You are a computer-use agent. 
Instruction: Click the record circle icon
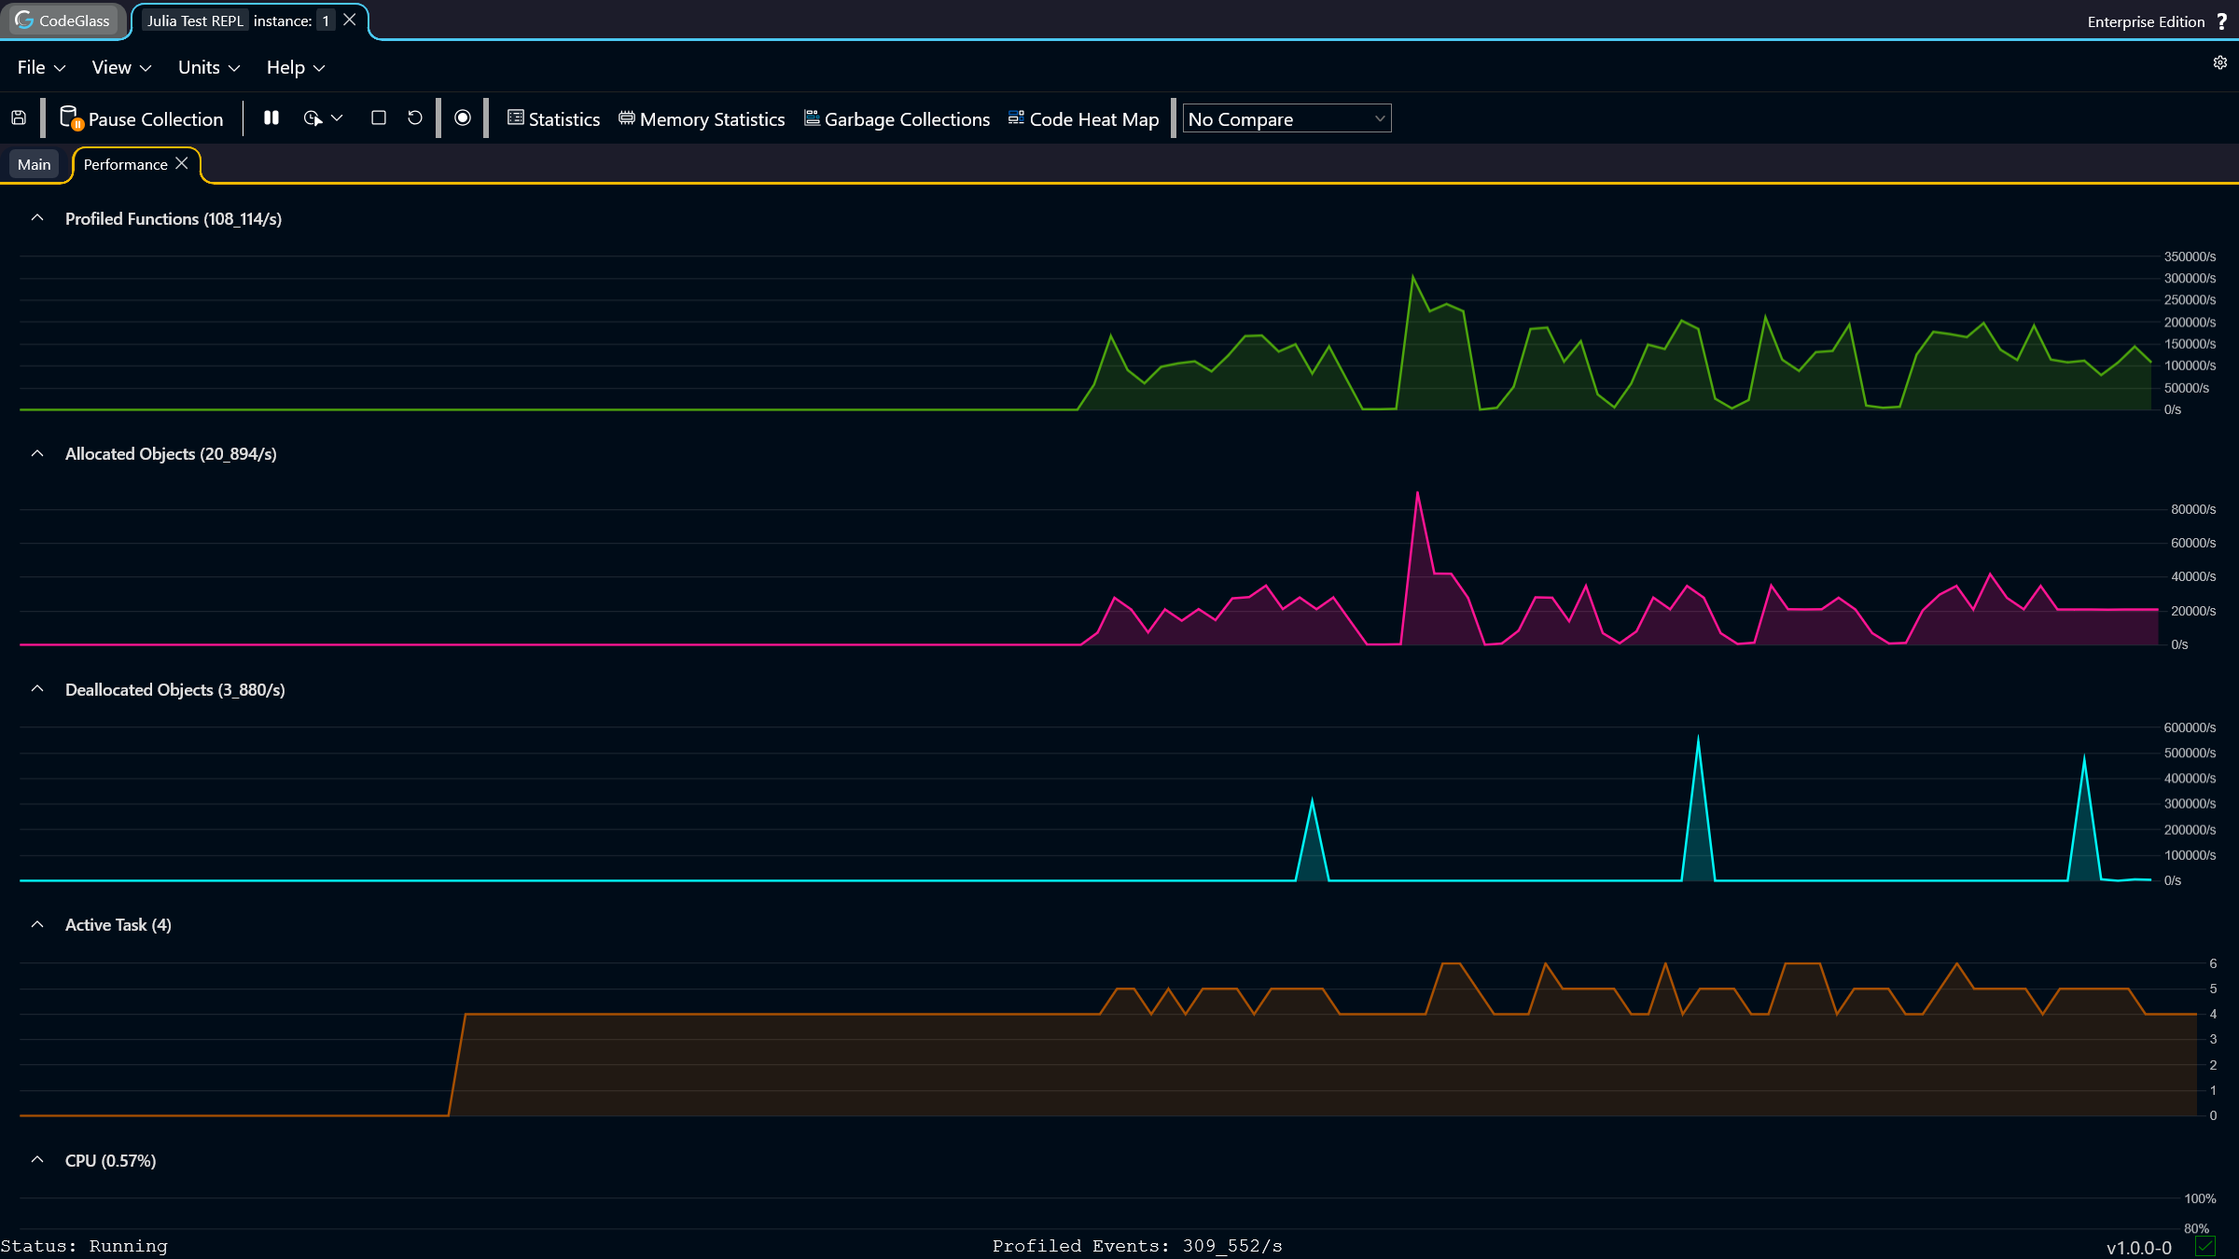pos(463,118)
